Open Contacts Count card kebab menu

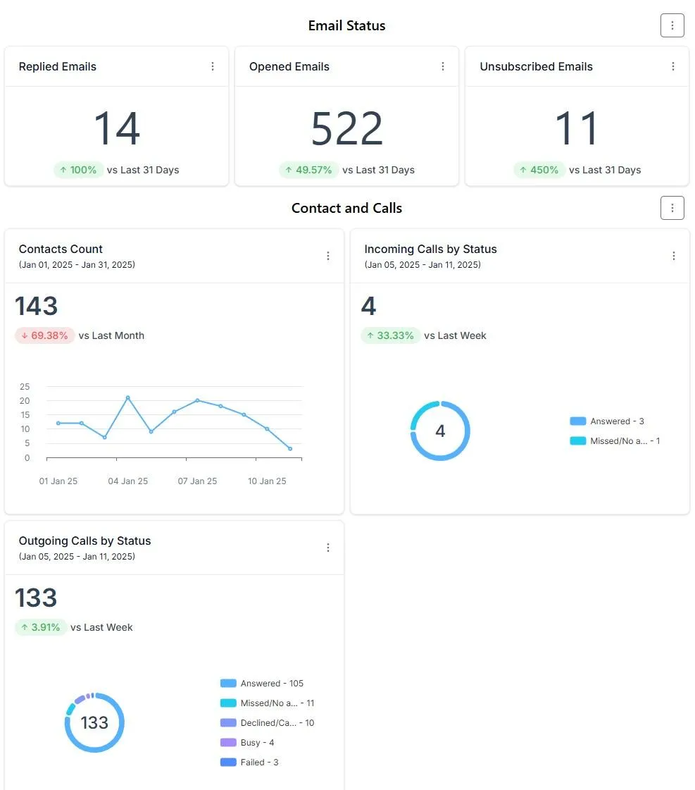click(327, 256)
